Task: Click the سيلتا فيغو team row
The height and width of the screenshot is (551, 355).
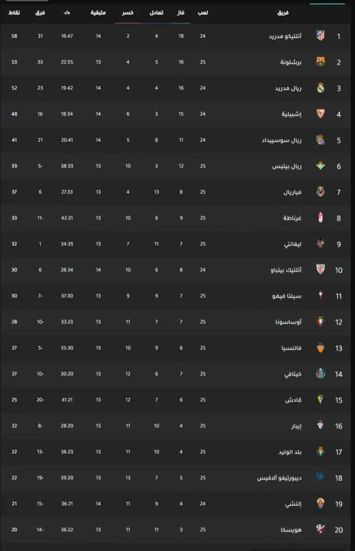Action: click(x=176, y=296)
